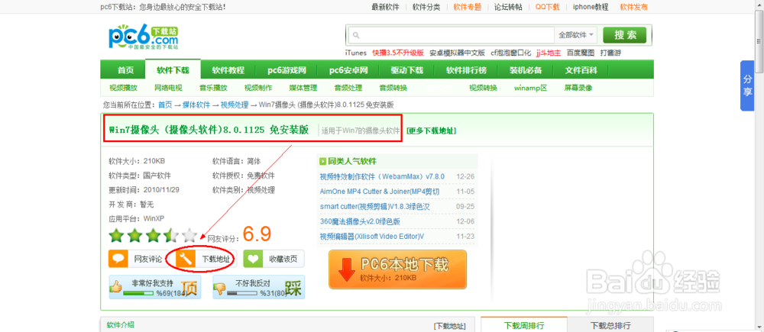
Task: Open the 软件排行榜 nav tab
Action: pos(466,70)
